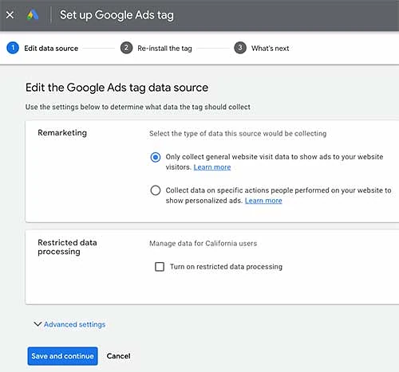399x372 pixels.
Task: Go to What's next step
Action: (x=271, y=49)
